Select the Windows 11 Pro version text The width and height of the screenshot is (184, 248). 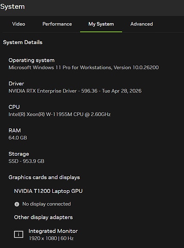(x=84, y=68)
